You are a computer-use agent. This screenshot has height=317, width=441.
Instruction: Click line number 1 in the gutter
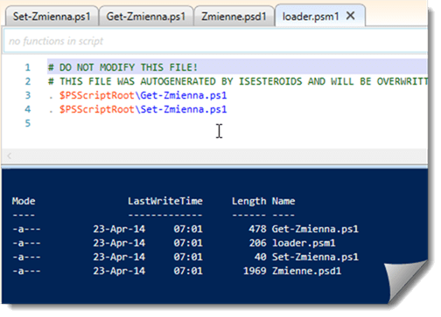point(28,67)
